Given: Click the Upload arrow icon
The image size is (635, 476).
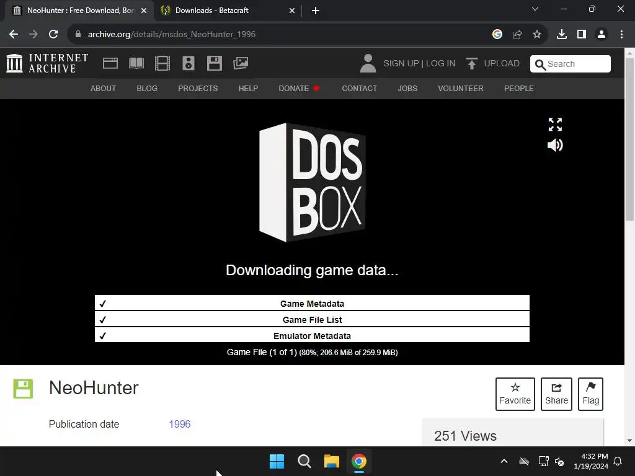Looking at the screenshot, I should tap(471, 63).
